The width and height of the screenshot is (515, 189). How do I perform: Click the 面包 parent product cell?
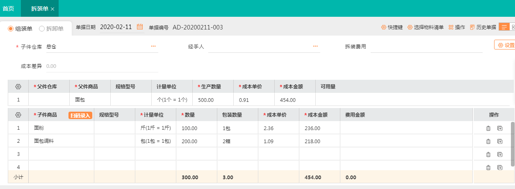90,99
